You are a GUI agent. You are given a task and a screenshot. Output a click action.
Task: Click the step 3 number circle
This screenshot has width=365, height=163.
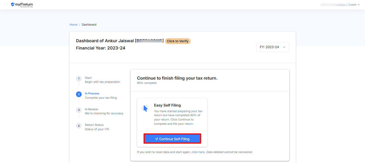tap(79, 110)
